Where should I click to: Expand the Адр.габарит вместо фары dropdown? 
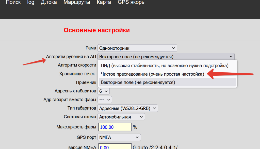[105, 100]
